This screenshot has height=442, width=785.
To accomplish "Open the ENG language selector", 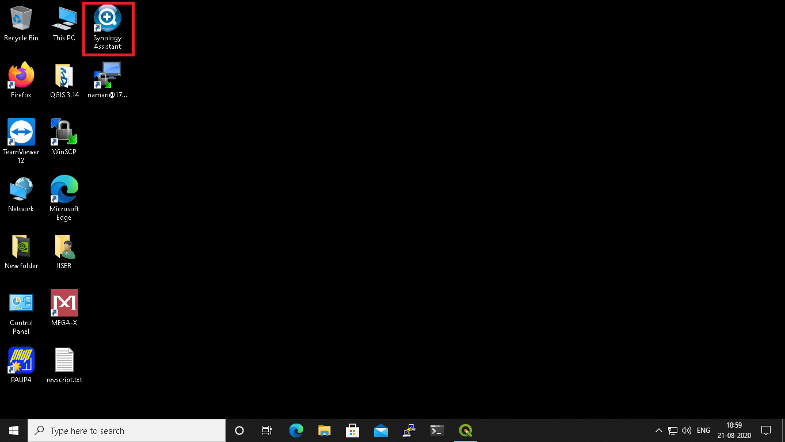I will (x=703, y=430).
